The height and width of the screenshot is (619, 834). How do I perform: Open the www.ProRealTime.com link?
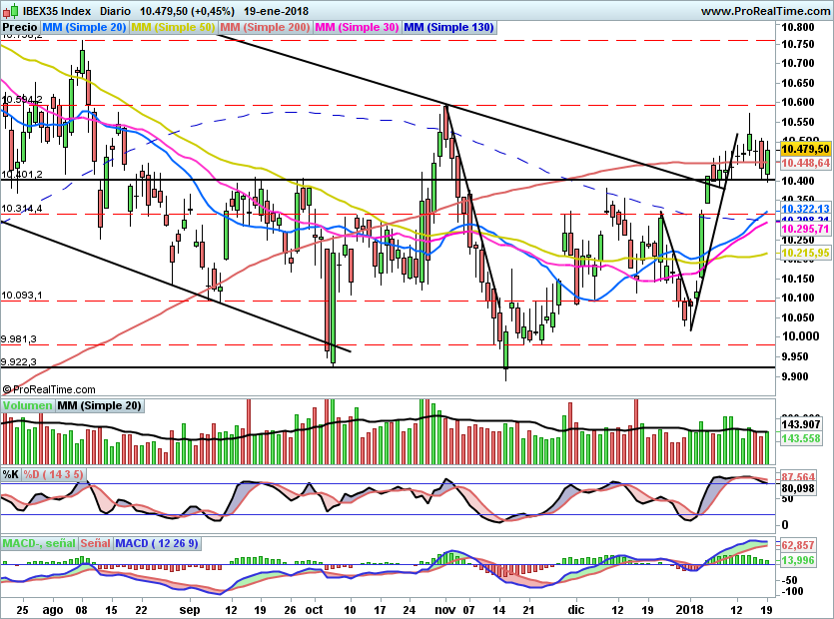click(765, 9)
